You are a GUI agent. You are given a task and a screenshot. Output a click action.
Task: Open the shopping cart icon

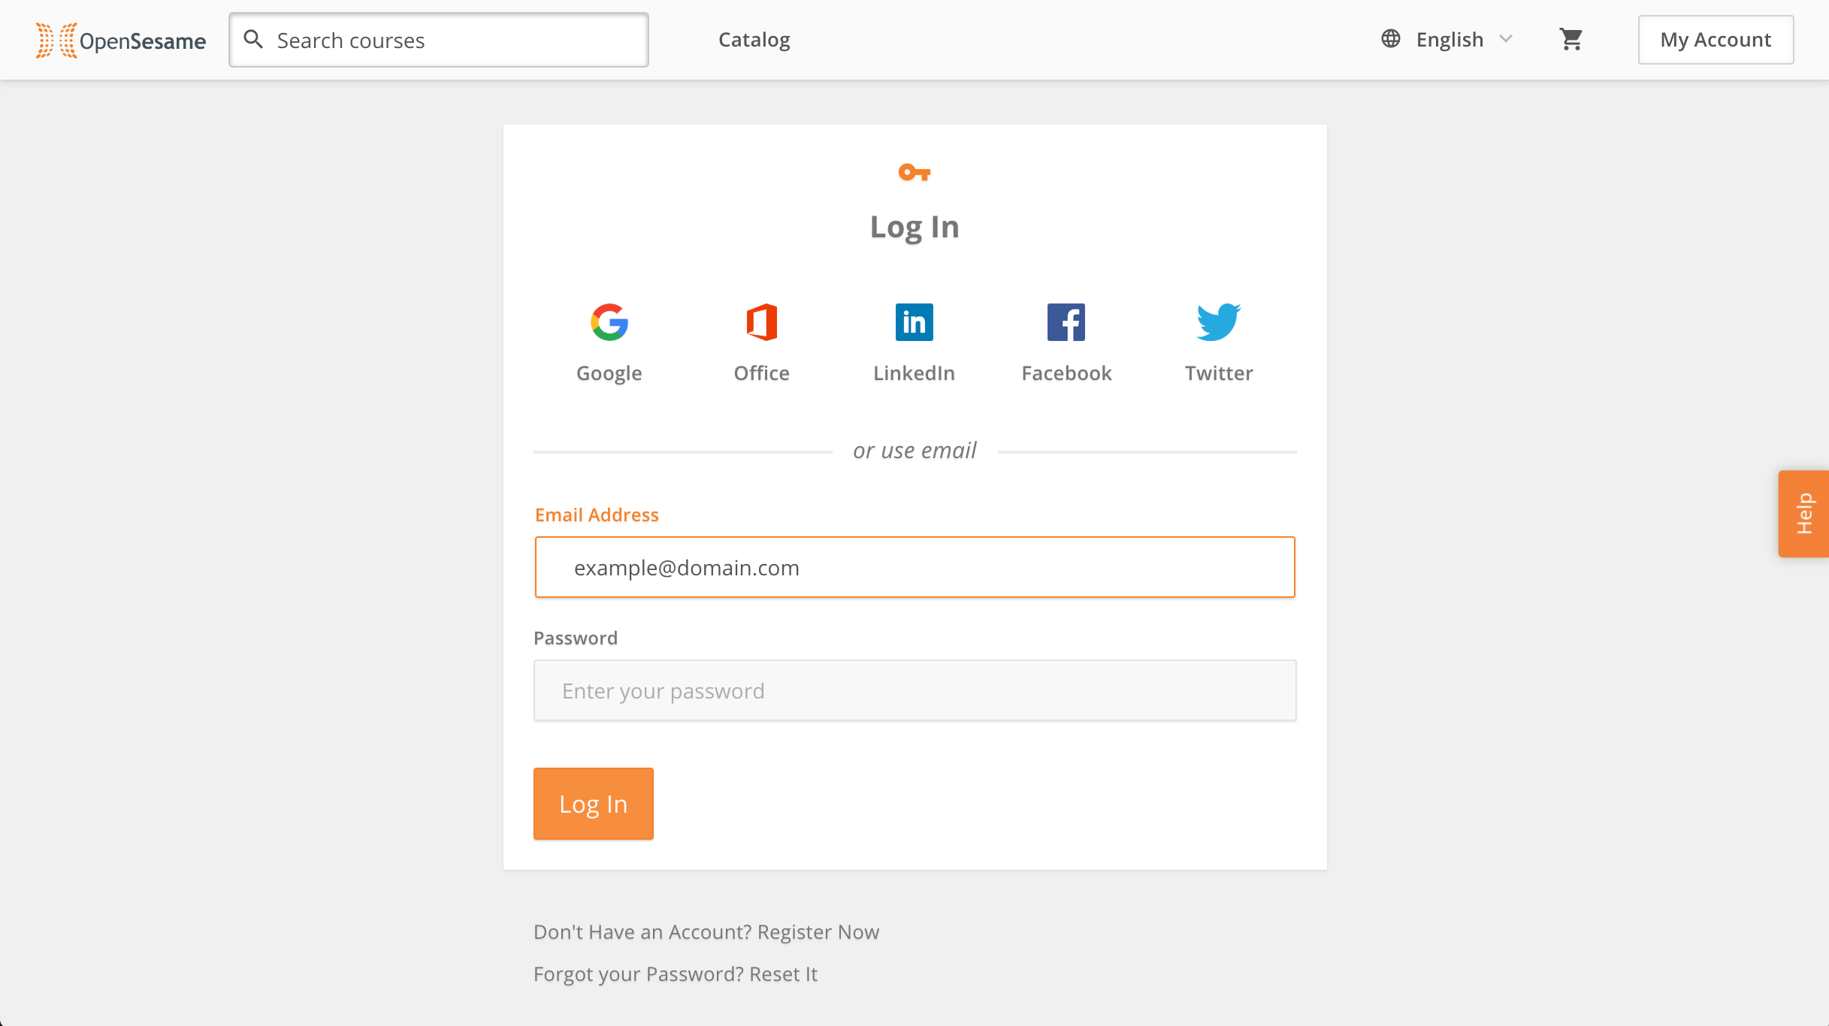click(x=1571, y=39)
